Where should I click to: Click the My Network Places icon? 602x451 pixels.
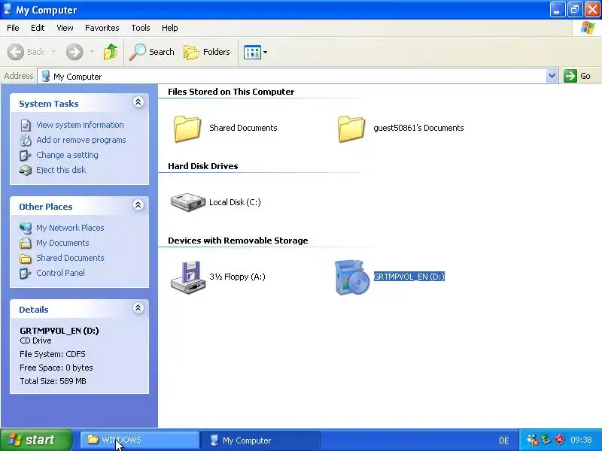(26, 229)
